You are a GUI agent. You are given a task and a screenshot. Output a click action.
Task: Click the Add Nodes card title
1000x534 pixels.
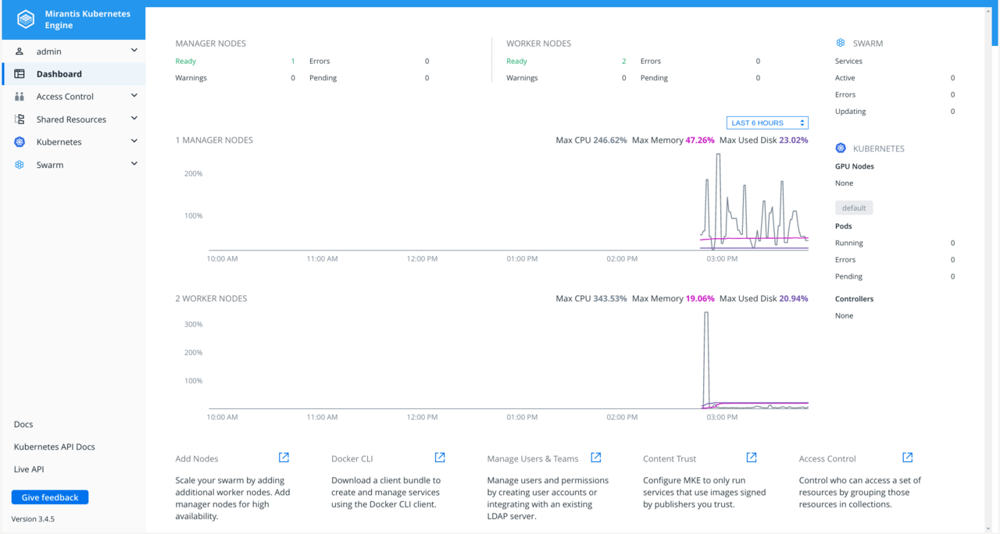coord(197,459)
